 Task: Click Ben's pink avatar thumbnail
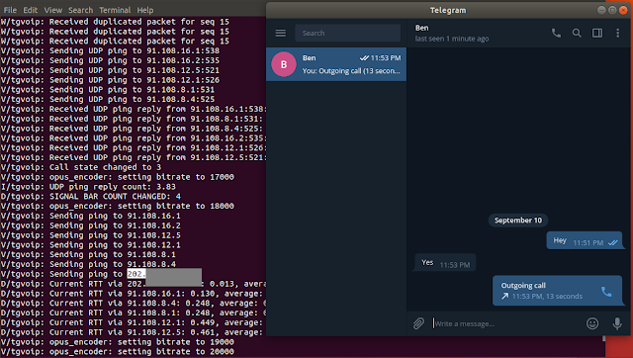pyautogui.click(x=284, y=64)
